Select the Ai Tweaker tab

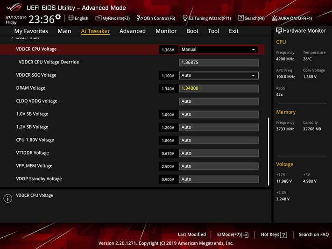95,31
